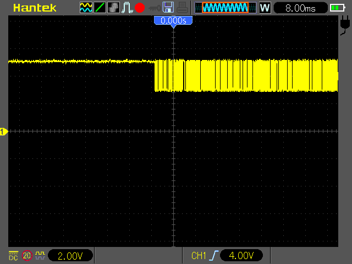
Task: Click the battery level indicator
Action: click(337, 8)
